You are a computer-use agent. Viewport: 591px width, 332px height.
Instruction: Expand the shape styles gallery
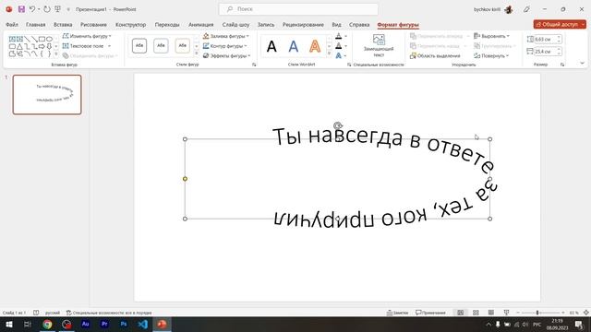pos(197,53)
